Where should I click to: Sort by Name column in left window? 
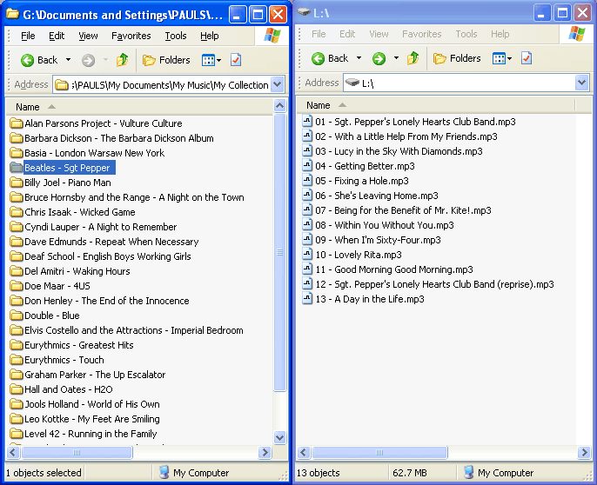tap(139, 107)
